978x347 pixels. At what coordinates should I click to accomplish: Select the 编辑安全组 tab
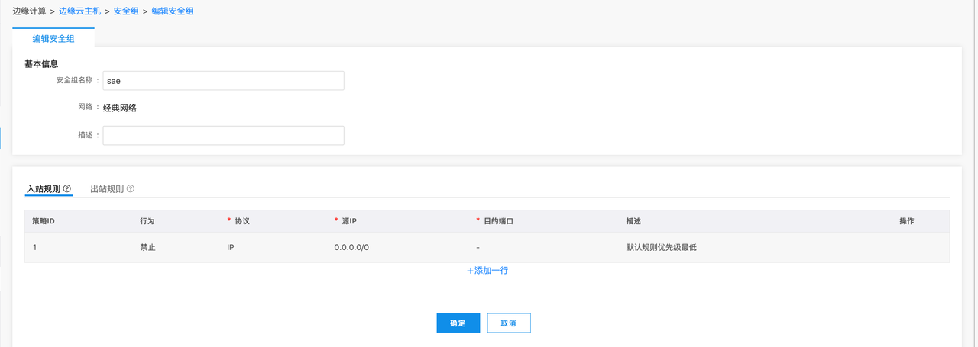(x=53, y=38)
